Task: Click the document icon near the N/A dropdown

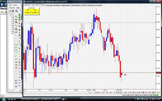Action: tap(153, 92)
